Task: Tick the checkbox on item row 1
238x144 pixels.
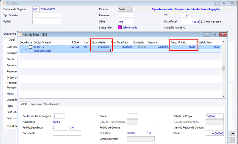Action: [x=30, y=47]
